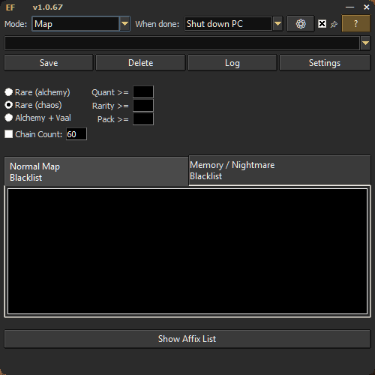
Task: Focus the Rarity >= input field
Action: coord(143,106)
